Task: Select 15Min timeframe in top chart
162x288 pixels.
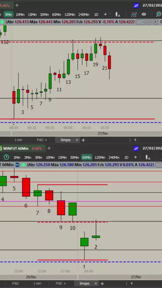Action: pos(32,15)
